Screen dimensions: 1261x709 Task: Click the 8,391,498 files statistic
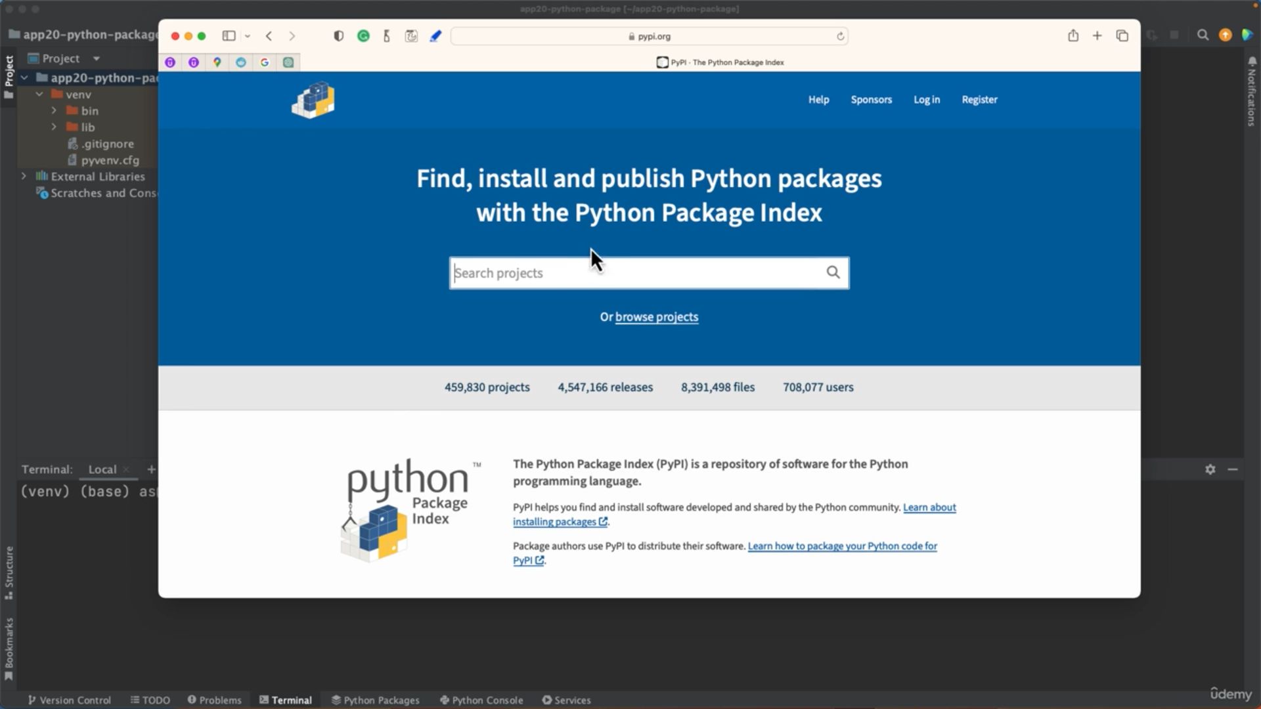point(718,387)
